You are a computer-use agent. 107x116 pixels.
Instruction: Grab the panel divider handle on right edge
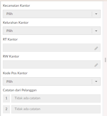coord(105,60)
